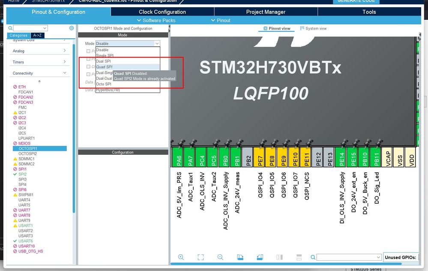428x271 pixels.
Task: Zoom in on the pinout view
Action: (181, 257)
